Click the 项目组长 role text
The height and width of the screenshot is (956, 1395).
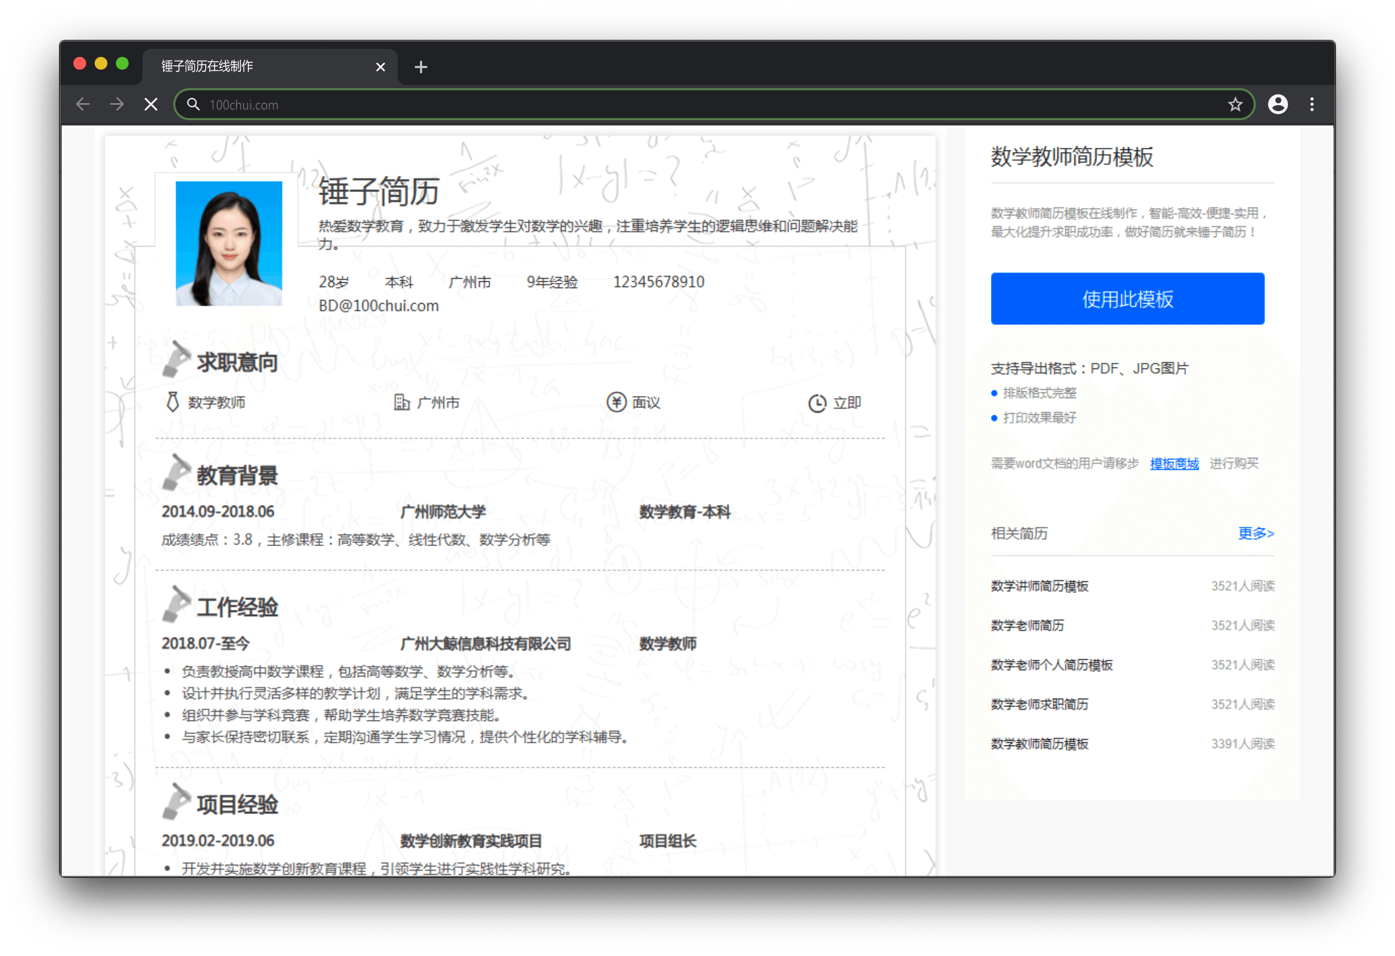click(x=668, y=841)
